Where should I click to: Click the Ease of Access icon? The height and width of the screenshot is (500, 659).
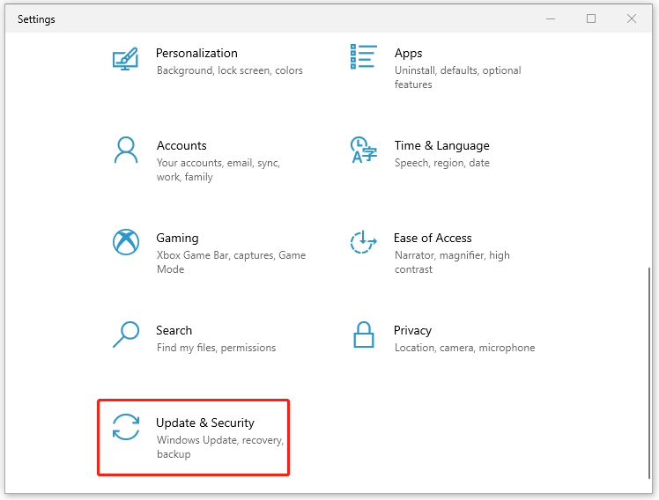(x=363, y=242)
